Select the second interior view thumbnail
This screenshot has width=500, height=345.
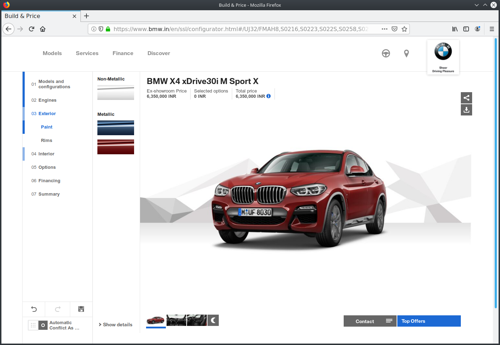coord(197,320)
